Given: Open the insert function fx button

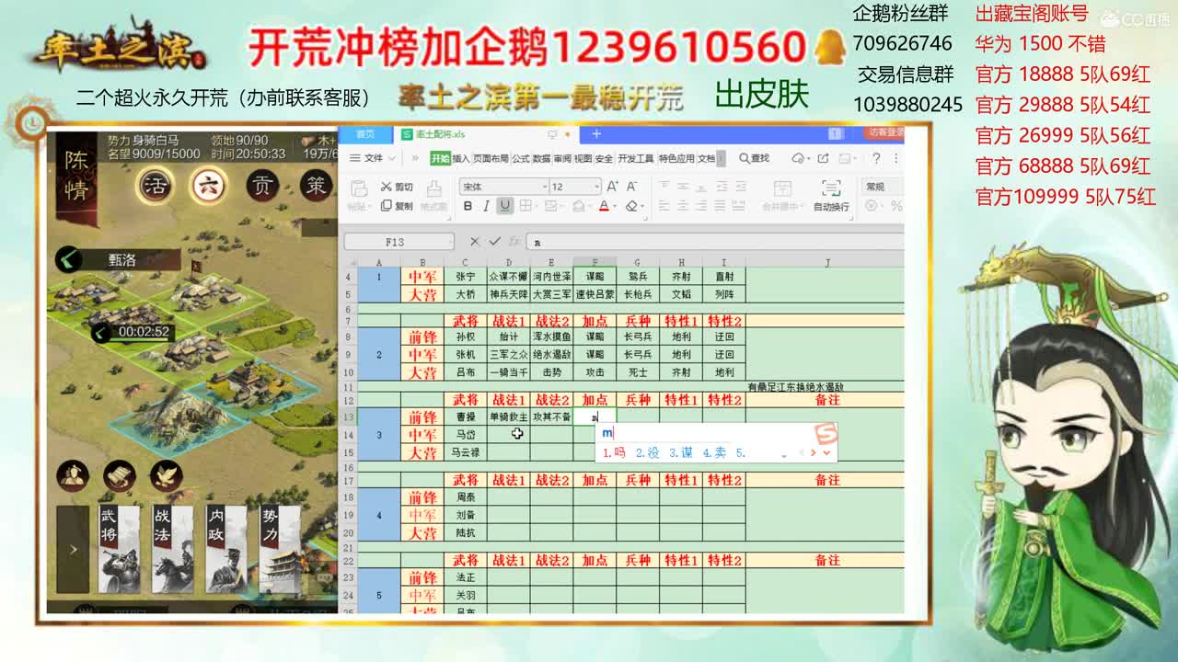Looking at the screenshot, I should 513,242.
